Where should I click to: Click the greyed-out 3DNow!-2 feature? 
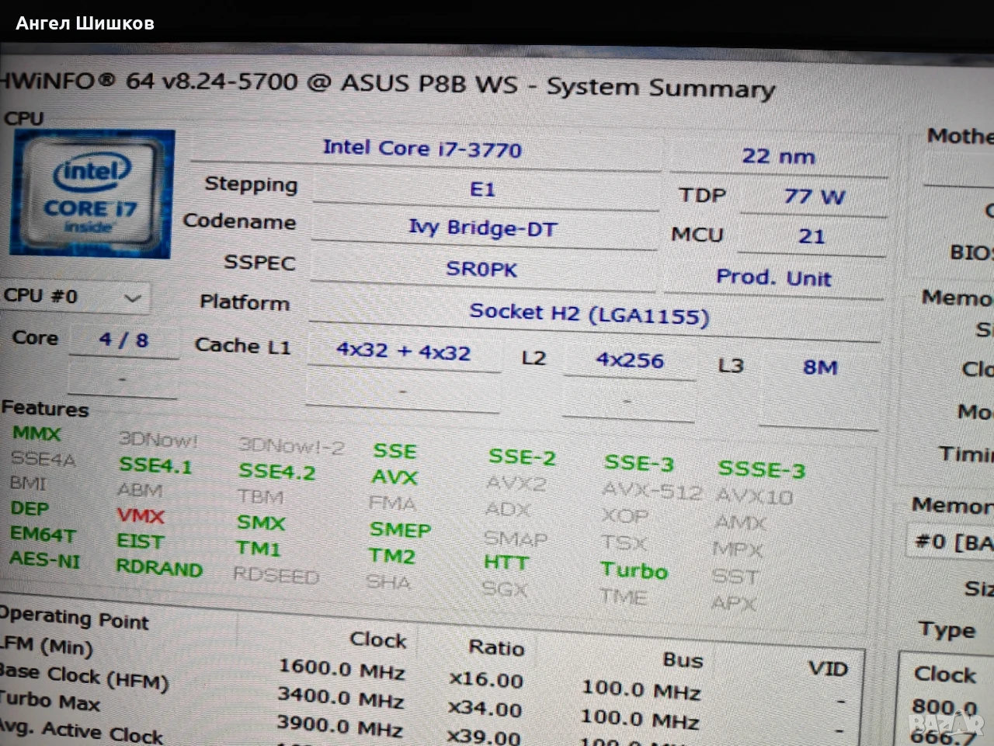pos(291,446)
